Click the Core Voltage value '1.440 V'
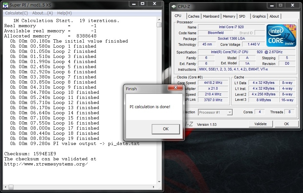 pyautogui.click(x=254, y=44)
